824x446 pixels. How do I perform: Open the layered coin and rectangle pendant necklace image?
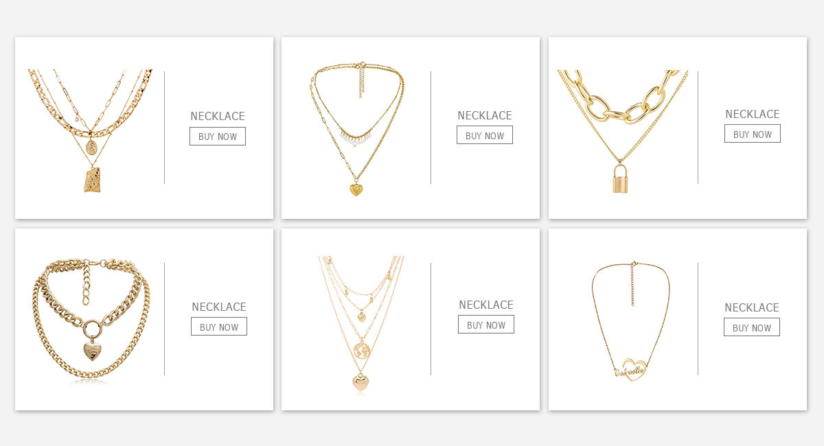90,130
